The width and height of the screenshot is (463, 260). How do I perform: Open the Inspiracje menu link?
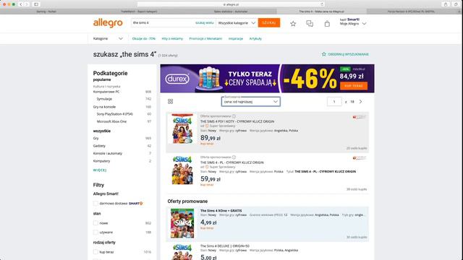[x=236, y=38]
